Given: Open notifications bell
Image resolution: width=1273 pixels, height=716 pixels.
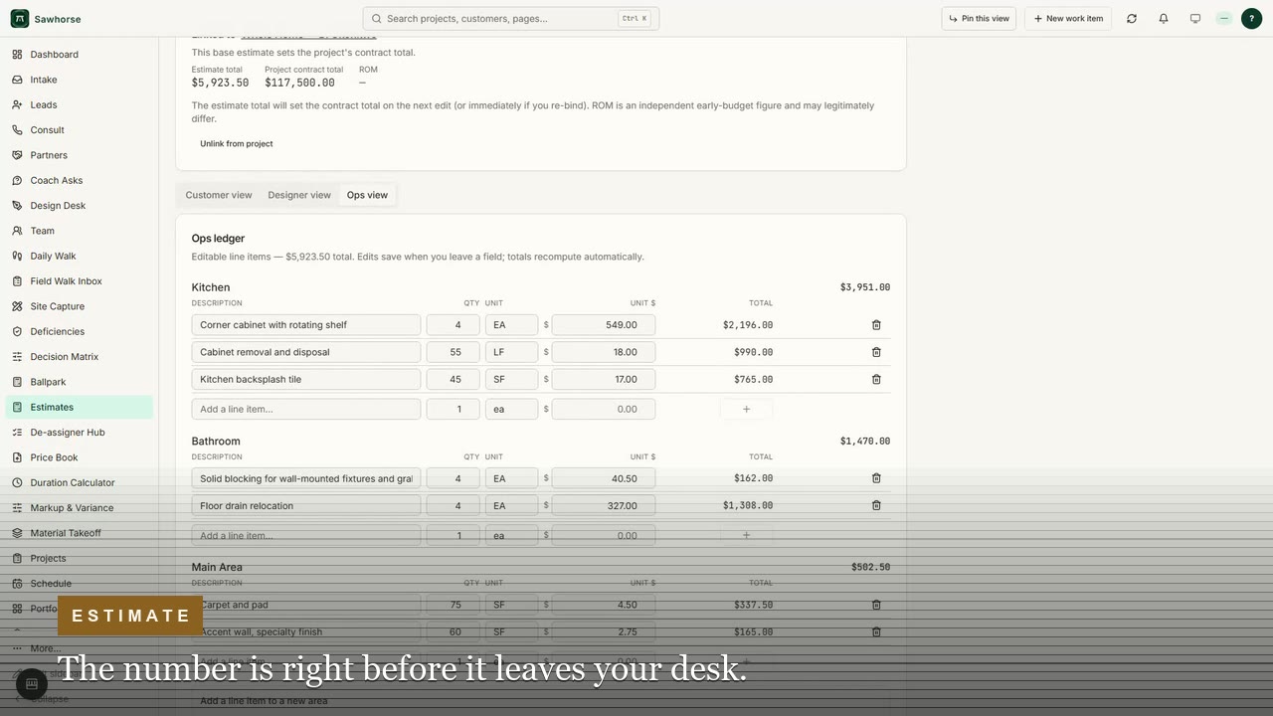Looking at the screenshot, I should point(1164,19).
